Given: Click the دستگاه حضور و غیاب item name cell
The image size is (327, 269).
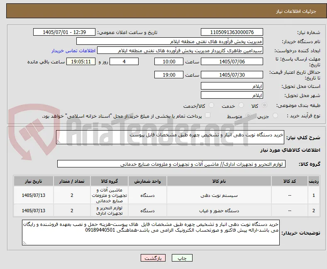Looking at the screenshot, I should click(219, 211).
